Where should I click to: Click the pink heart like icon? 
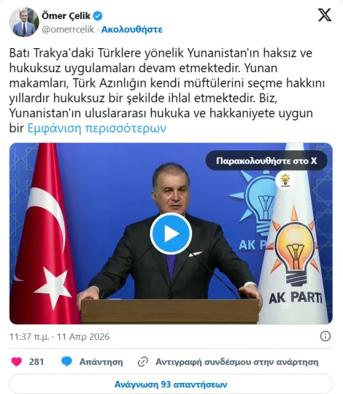click(x=17, y=362)
